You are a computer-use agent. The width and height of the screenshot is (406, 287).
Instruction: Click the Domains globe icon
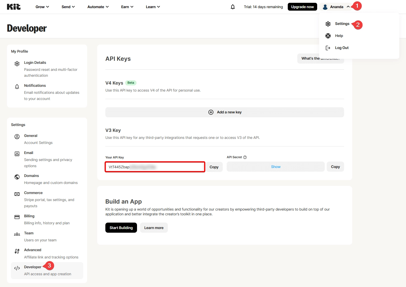(17, 177)
